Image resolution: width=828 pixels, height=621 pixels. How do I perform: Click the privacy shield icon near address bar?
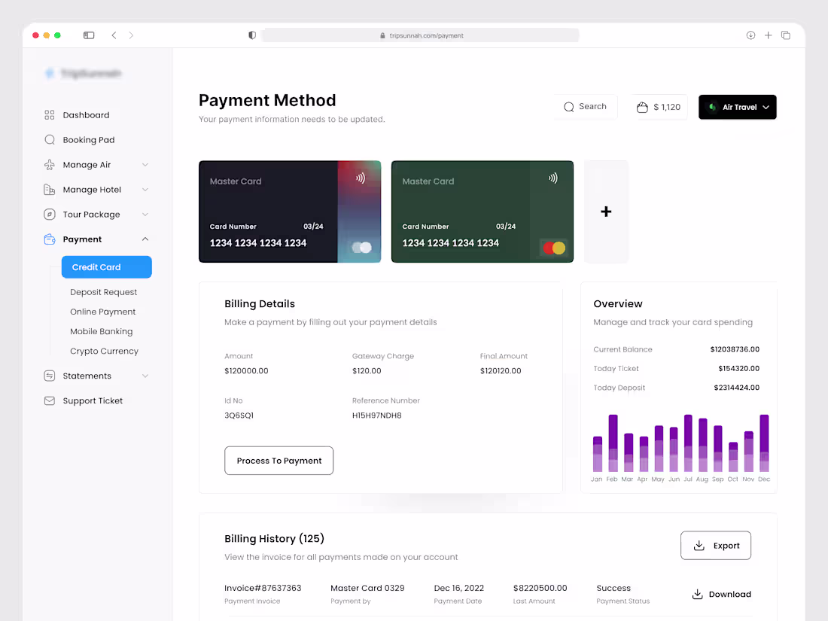pos(252,35)
